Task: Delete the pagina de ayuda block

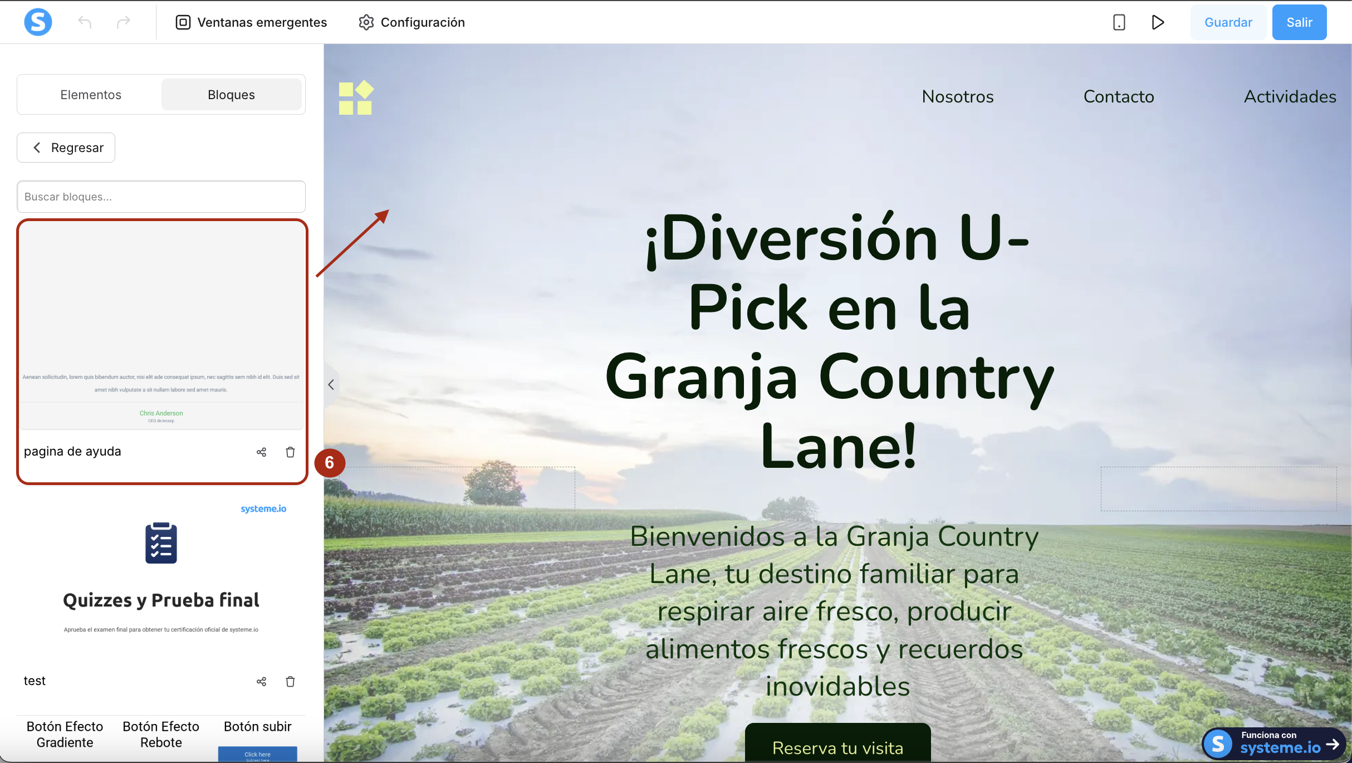Action: click(290, 452)
